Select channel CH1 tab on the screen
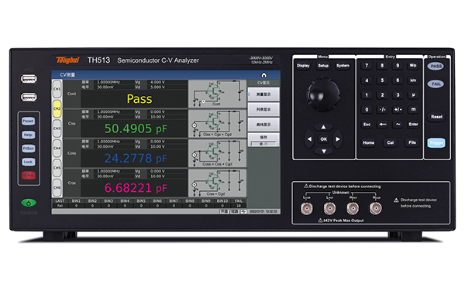This screenshot has width=465, height=284. click(57, 89)
